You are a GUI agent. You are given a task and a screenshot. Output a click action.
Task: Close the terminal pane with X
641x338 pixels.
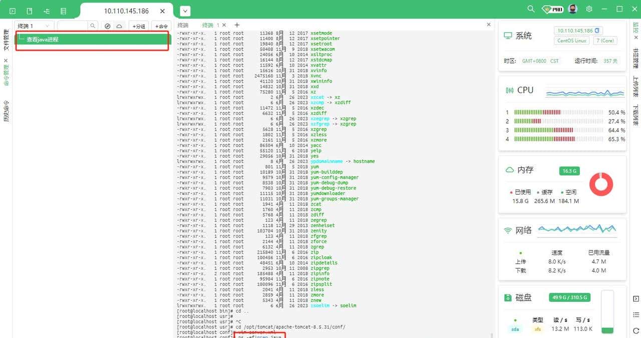489,24
